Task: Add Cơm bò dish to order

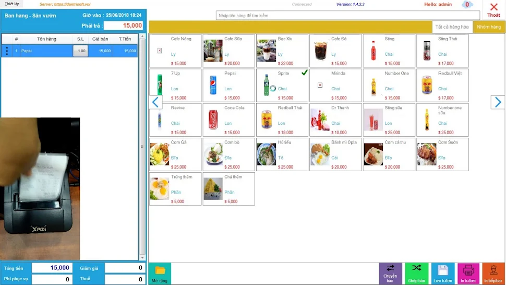Action: pyautogui.click(x=229, y=155)
